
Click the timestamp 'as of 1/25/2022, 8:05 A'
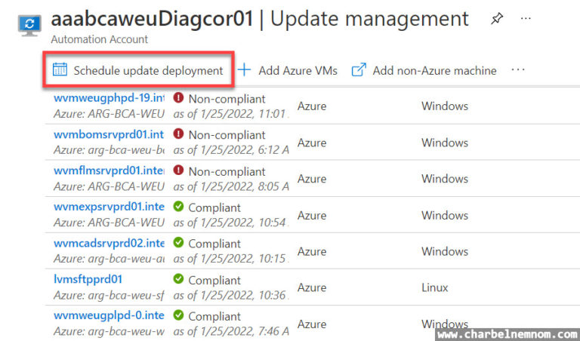[x=231, y=186]
